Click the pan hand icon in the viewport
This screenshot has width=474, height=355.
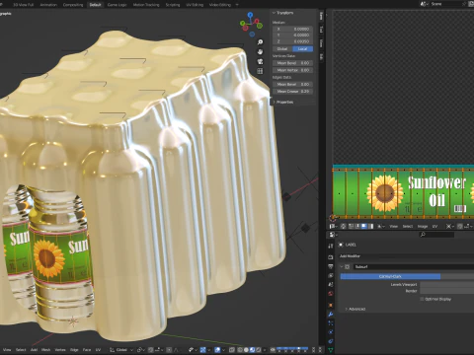(260, 51)
